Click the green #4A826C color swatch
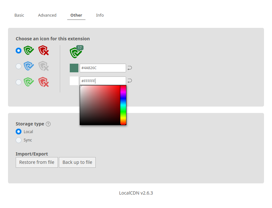The image size is (272, 208). coord(74,68)
